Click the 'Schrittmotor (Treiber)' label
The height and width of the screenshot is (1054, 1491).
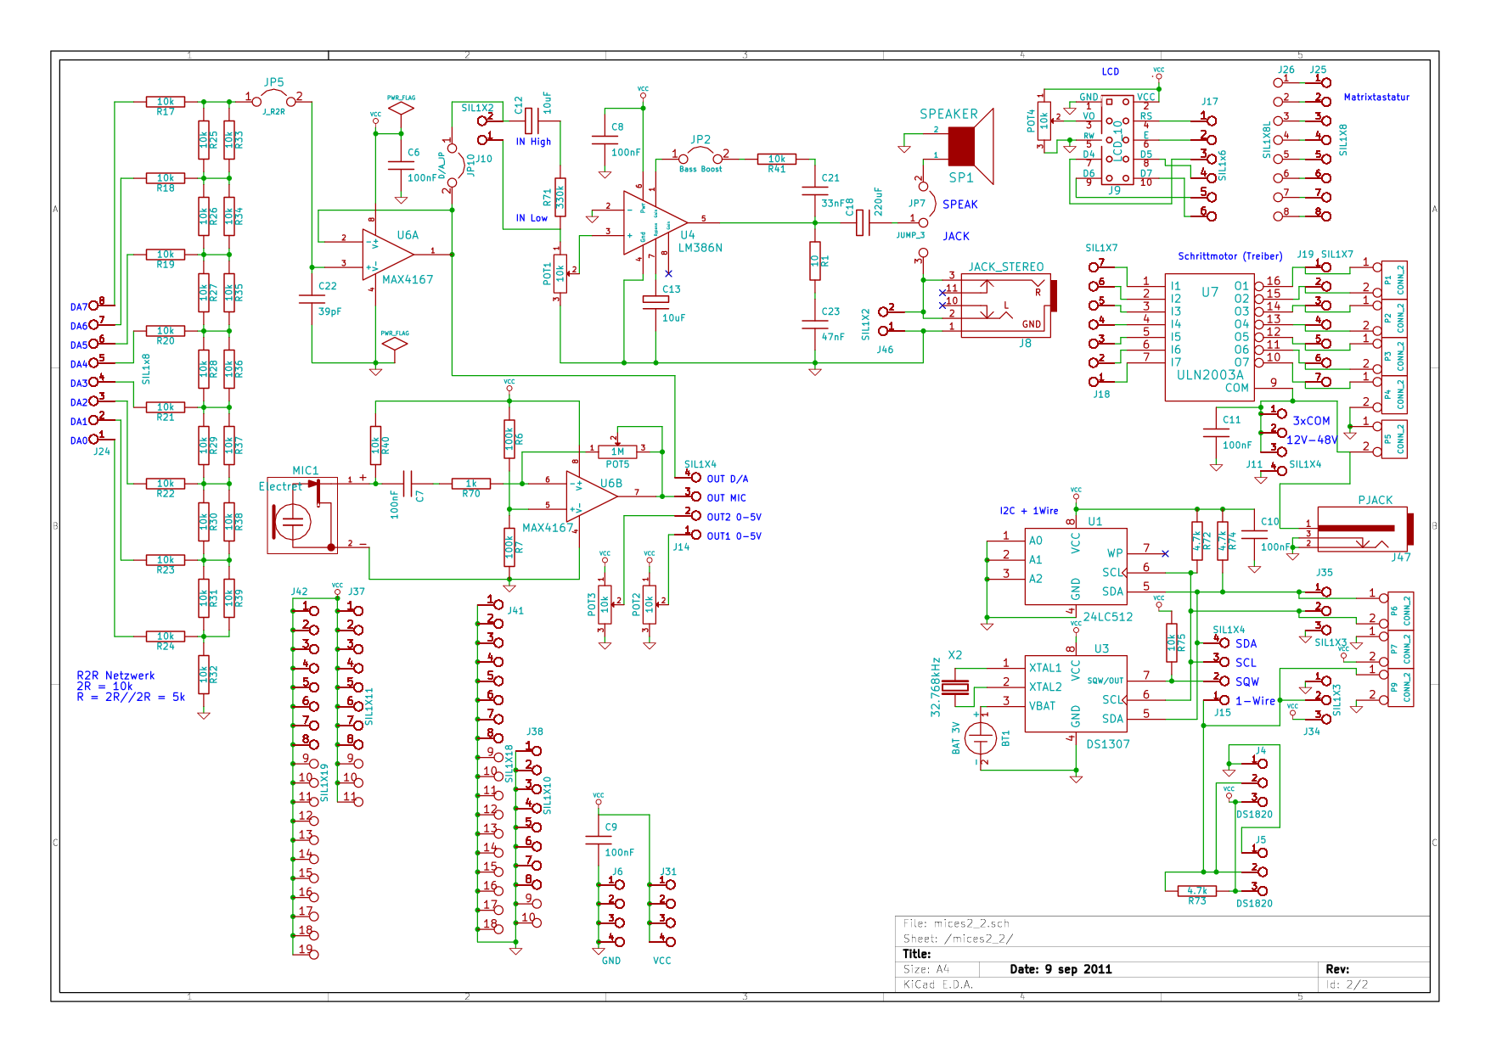click(1230, 256)
